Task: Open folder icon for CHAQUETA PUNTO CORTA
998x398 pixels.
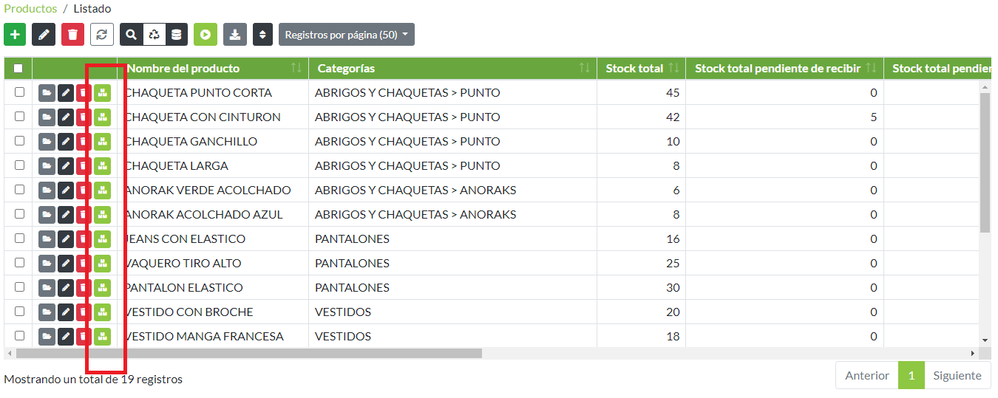Action: click(47, 92)
